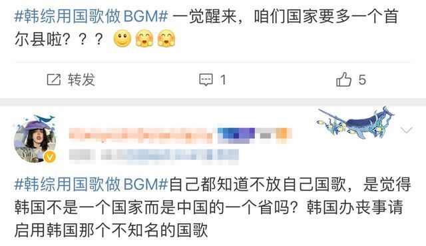The image size is (426, 246).
Task: Open the lower post about 韩国 国歌
Action: (213, 207)
